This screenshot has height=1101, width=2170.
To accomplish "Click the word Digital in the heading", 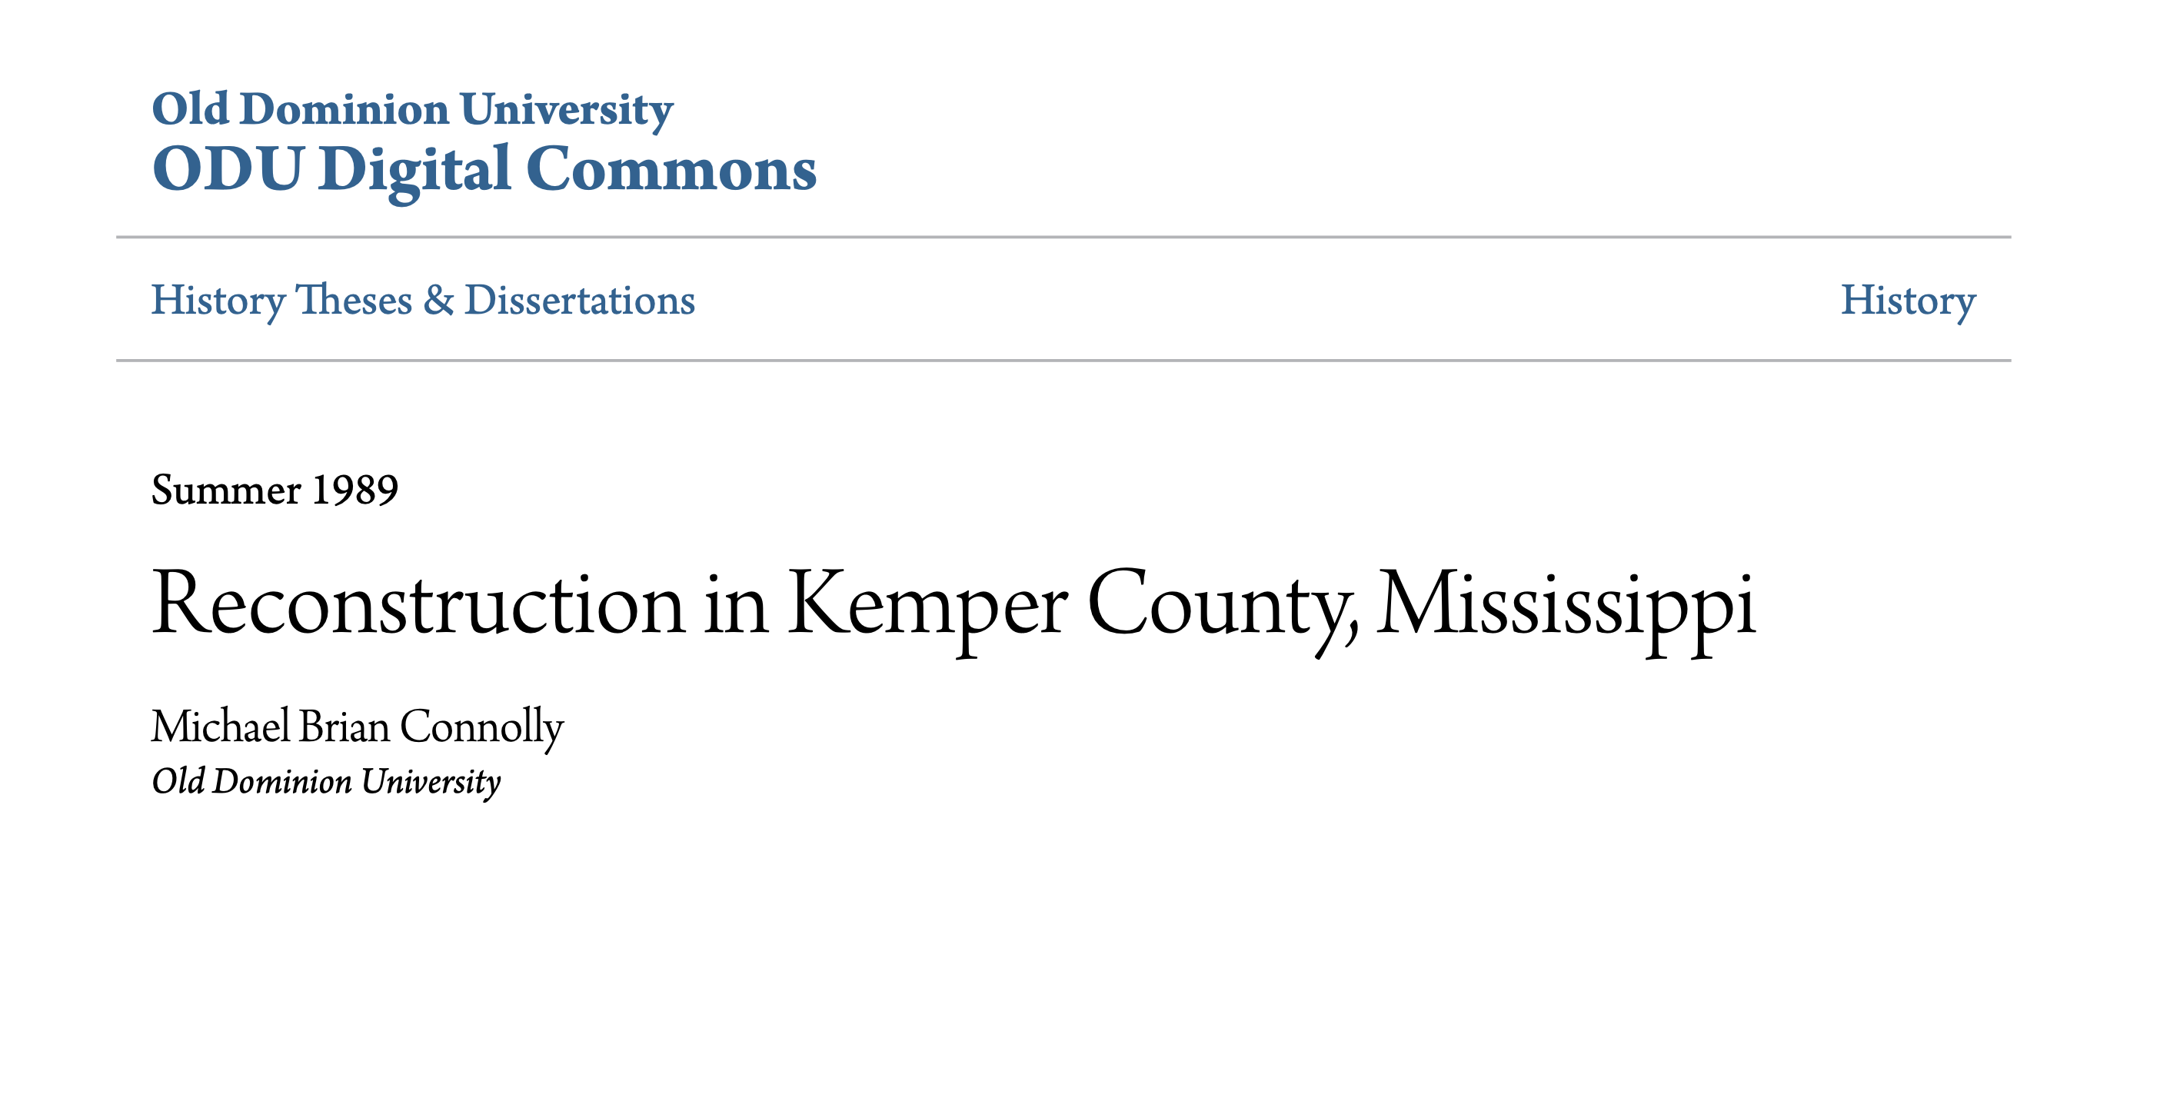I will click(414, 171).
